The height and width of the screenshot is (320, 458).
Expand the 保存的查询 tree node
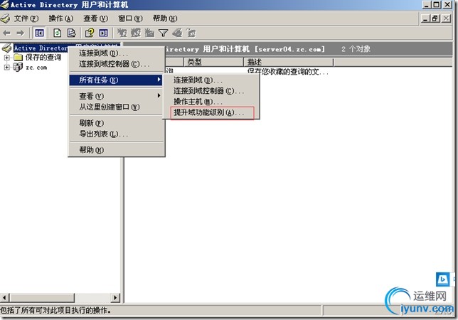[x=6, y=58]
